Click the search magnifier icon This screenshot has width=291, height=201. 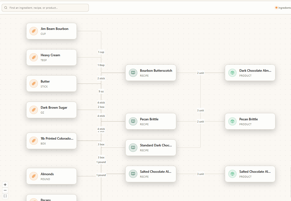[x=6, y=8]
